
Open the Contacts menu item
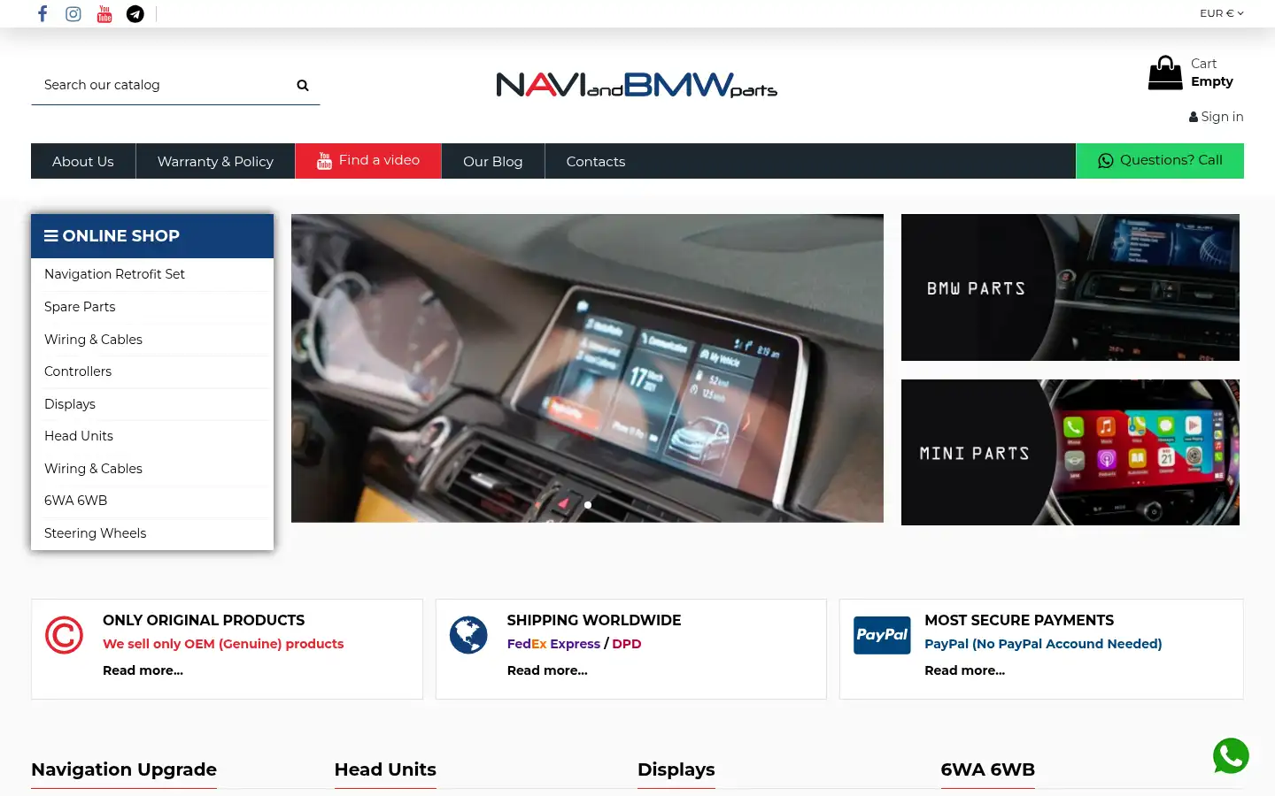pyautogui.click(x=596, y=161)
